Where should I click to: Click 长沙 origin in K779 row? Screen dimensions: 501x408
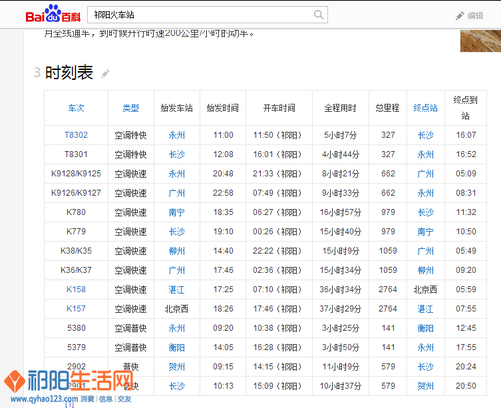(177, 232)
